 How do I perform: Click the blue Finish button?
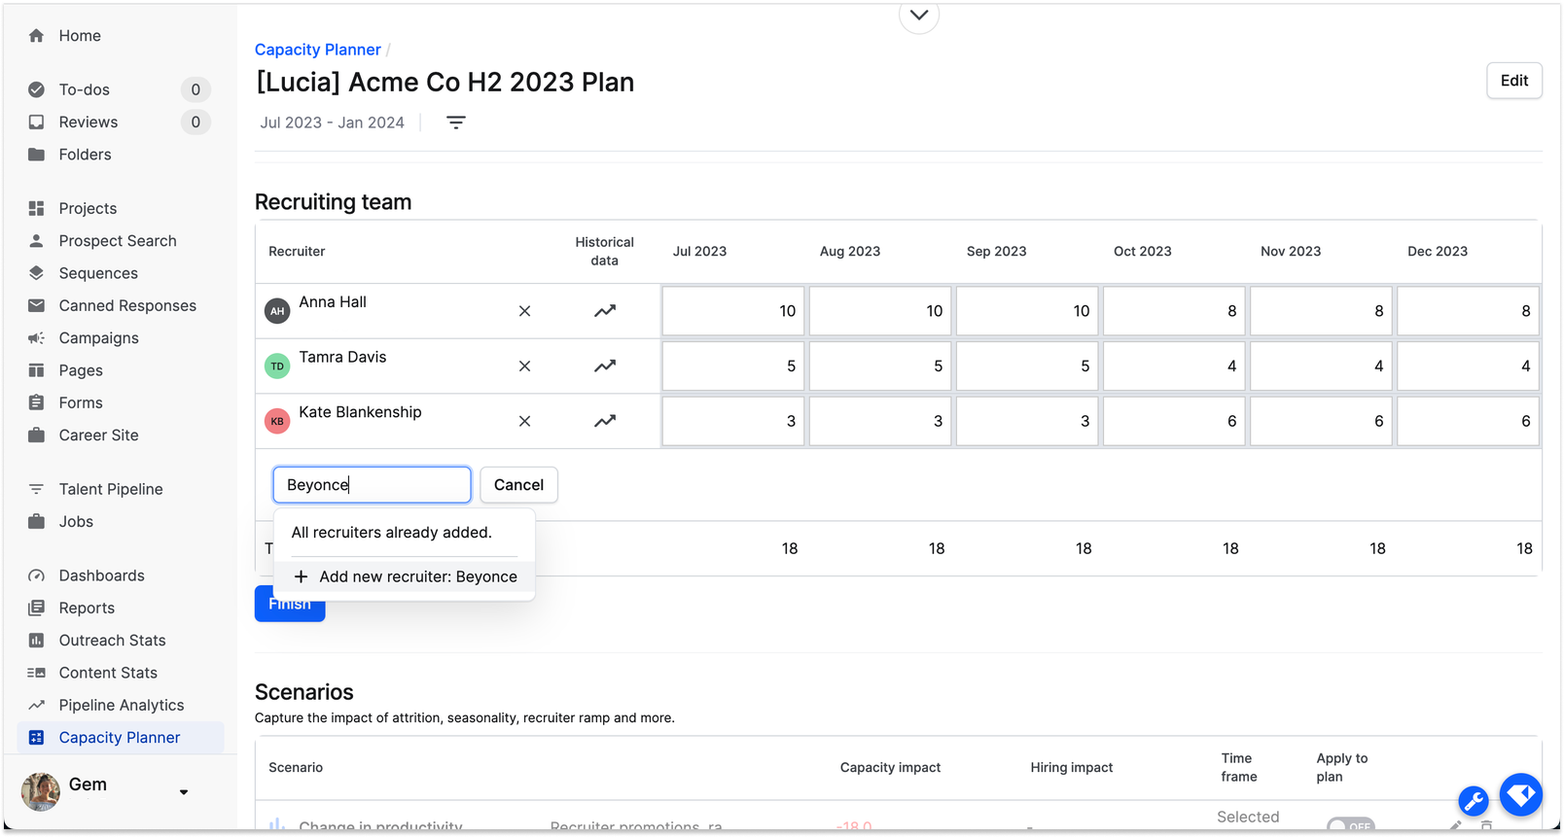coord(290,604)
